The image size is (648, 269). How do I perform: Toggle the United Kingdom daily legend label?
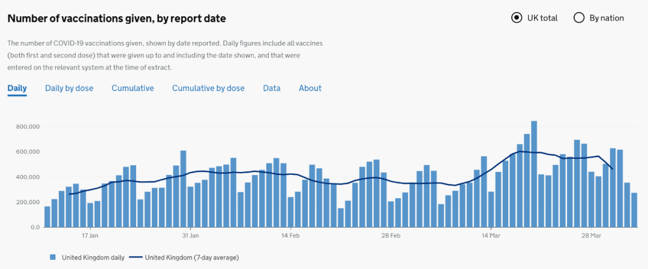point(93,258)
